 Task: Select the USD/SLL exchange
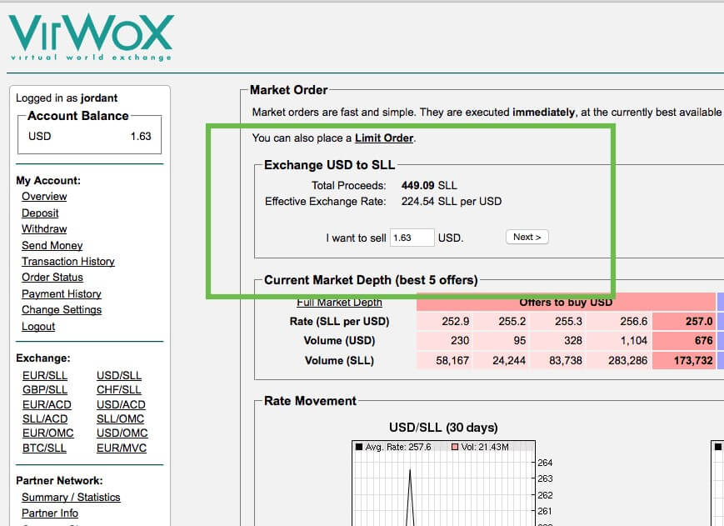[119, 375]
